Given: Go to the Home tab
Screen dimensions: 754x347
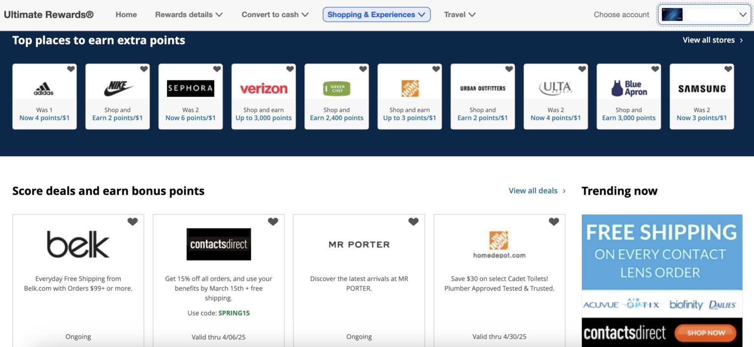Looking at the screenshot, I should (126, 15).
